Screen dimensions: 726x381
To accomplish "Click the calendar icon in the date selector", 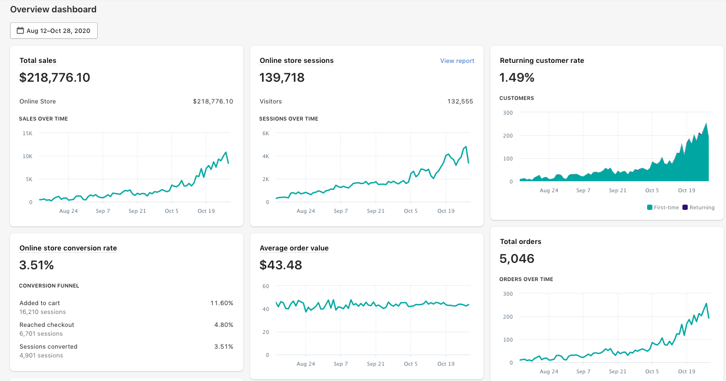I will [x=21, y=30].
